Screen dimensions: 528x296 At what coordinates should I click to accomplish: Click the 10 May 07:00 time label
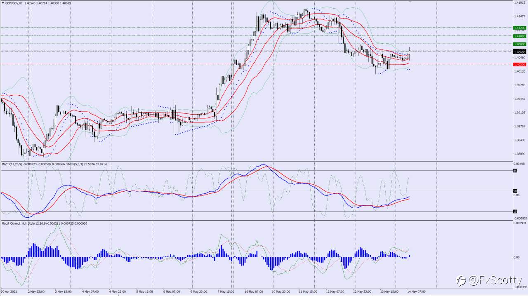[x=254, y=291]
